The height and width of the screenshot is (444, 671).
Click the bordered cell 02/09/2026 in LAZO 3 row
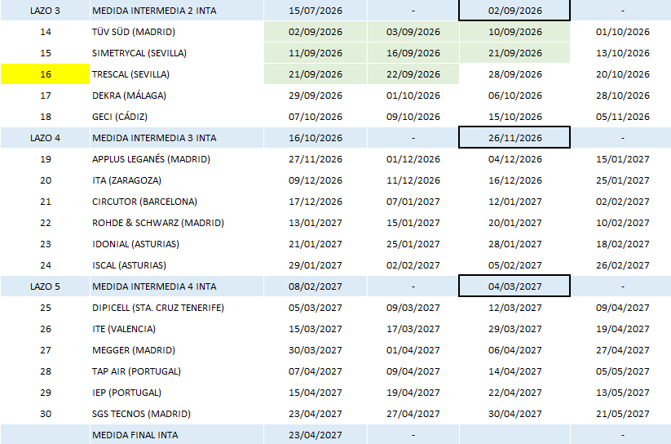(514, 11)
